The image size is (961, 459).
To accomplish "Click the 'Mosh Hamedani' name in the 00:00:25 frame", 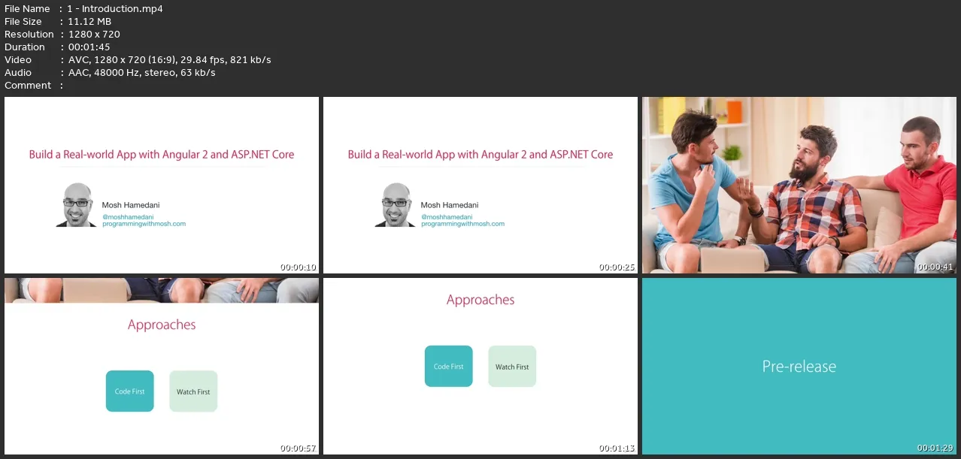I will (x=450, y=205).
